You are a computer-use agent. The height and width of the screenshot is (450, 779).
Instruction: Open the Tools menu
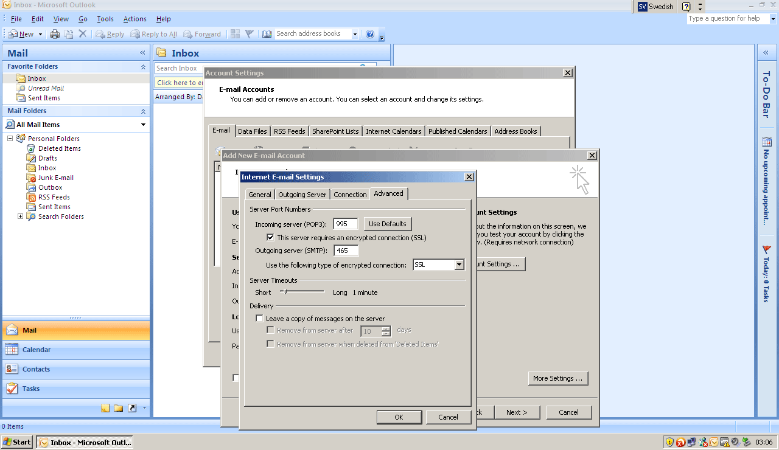105,19
